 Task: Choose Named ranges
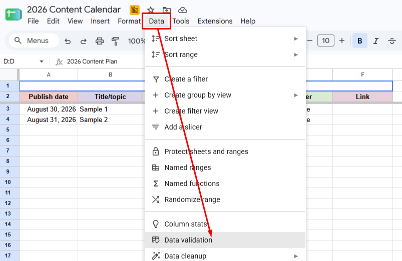225,167
